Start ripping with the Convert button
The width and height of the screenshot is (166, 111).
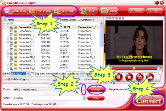[x=148, y=101]
